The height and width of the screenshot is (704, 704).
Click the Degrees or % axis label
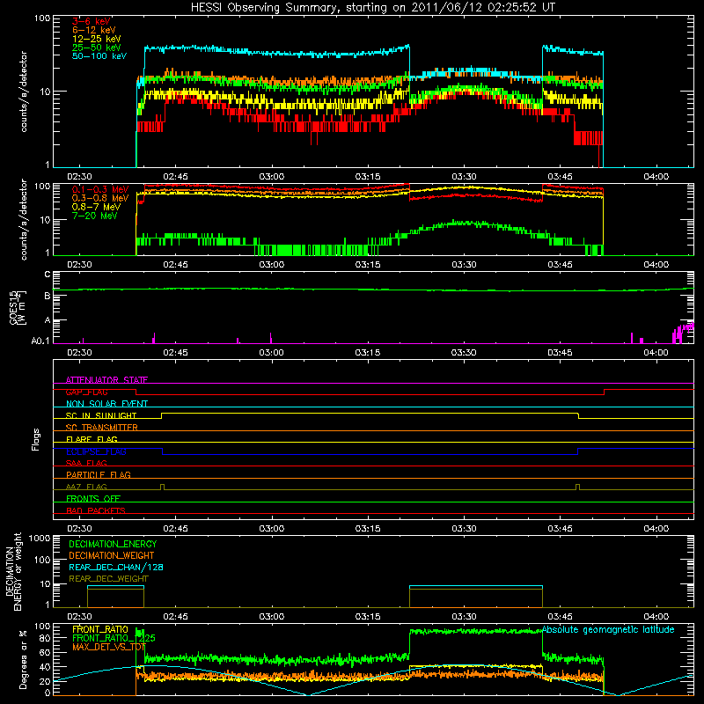[24, 659]
